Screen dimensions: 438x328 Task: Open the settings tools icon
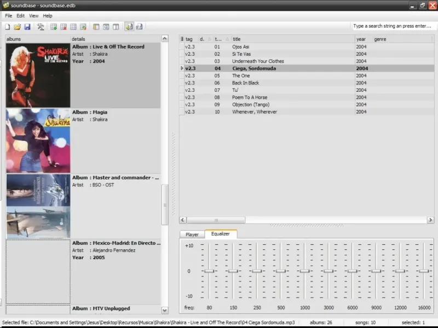[41, 27]
